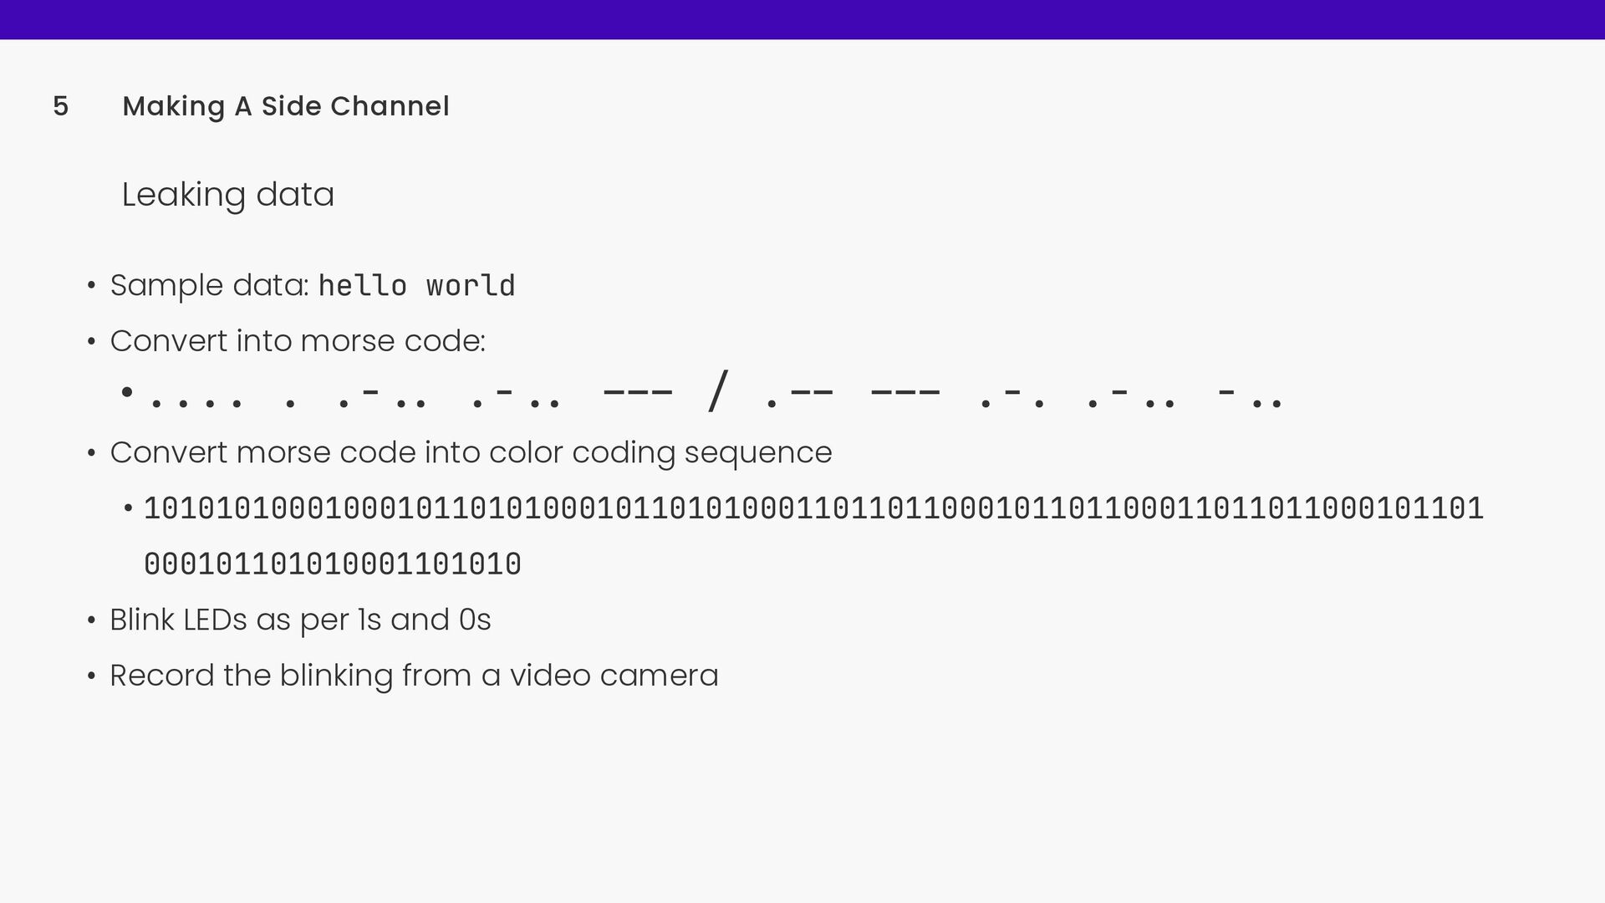Click the morse code sequence line
The width and height of the screenshot is (1605, 903).
tap(716, 393)
